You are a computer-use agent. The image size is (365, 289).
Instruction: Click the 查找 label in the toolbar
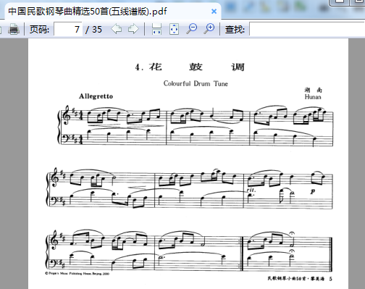click(235, 30)
